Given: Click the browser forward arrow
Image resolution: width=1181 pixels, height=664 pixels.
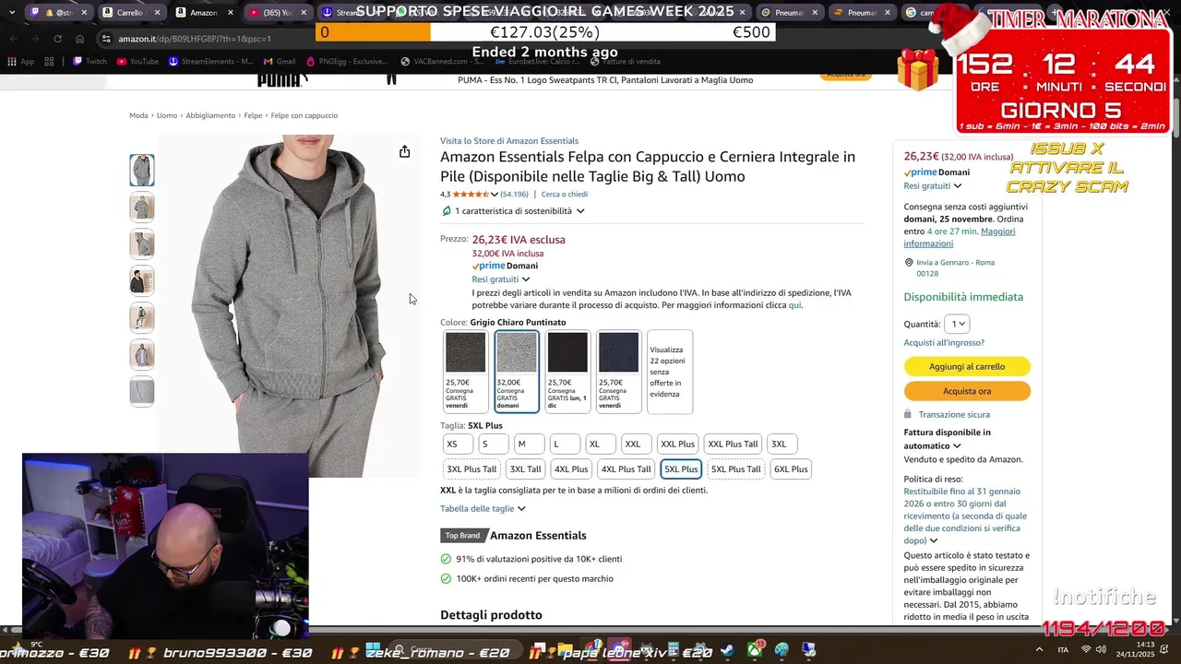Looking at the screenshot, I should tap(35, 39).
